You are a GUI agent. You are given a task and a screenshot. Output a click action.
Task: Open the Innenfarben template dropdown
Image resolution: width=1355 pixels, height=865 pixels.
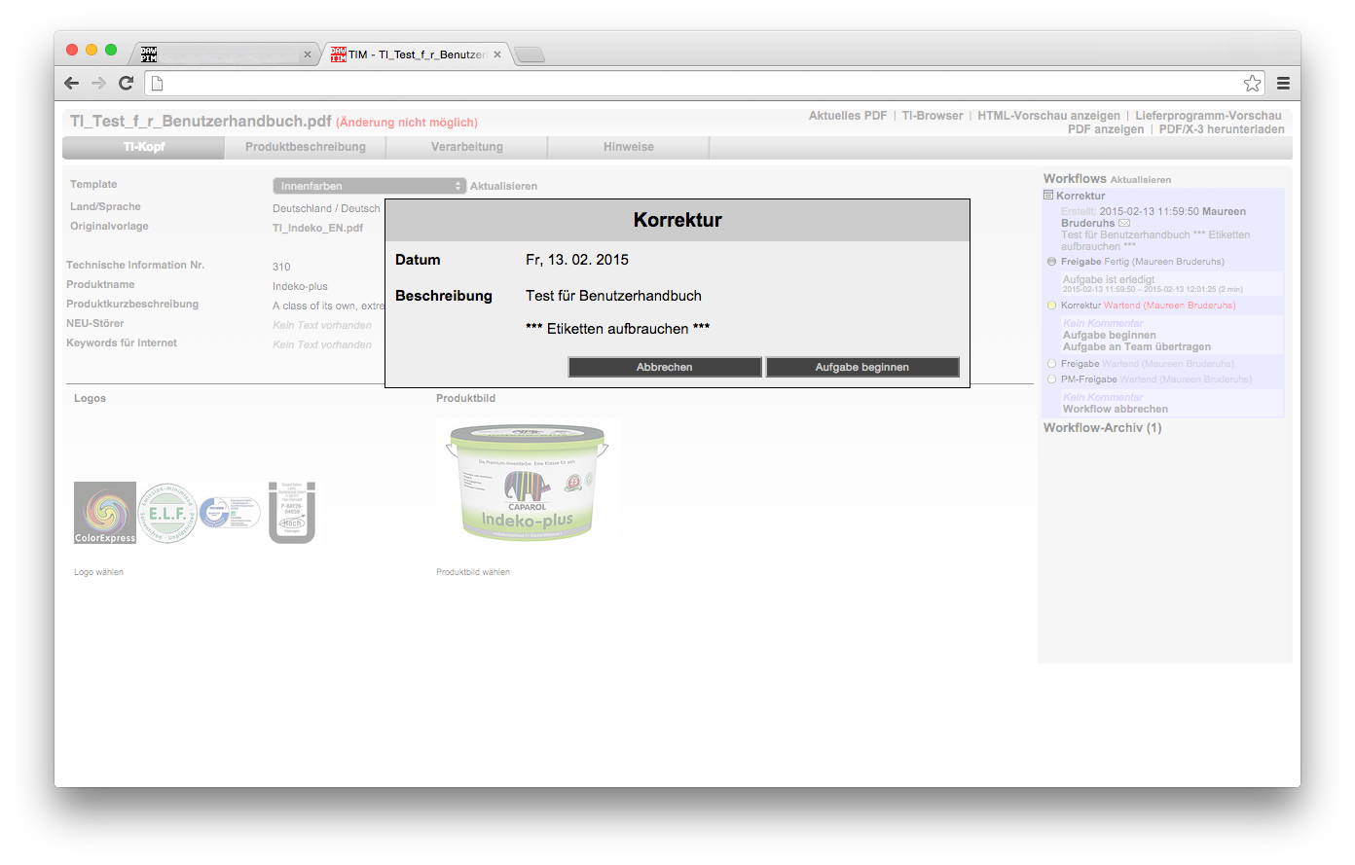(369, 186)
